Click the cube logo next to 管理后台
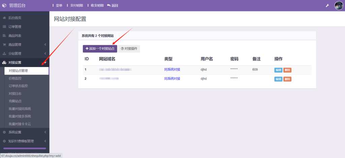The image size is (345, 158). point(4,5)
